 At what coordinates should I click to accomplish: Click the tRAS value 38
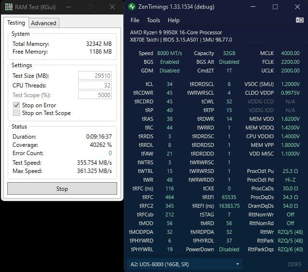click(170, 119)
